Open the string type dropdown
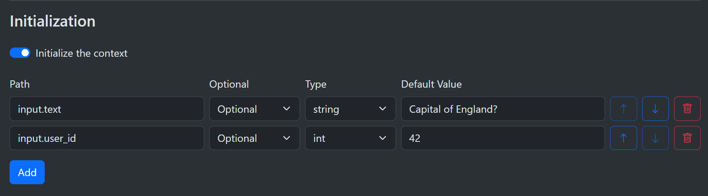The image size is (708, 196). 350,109
